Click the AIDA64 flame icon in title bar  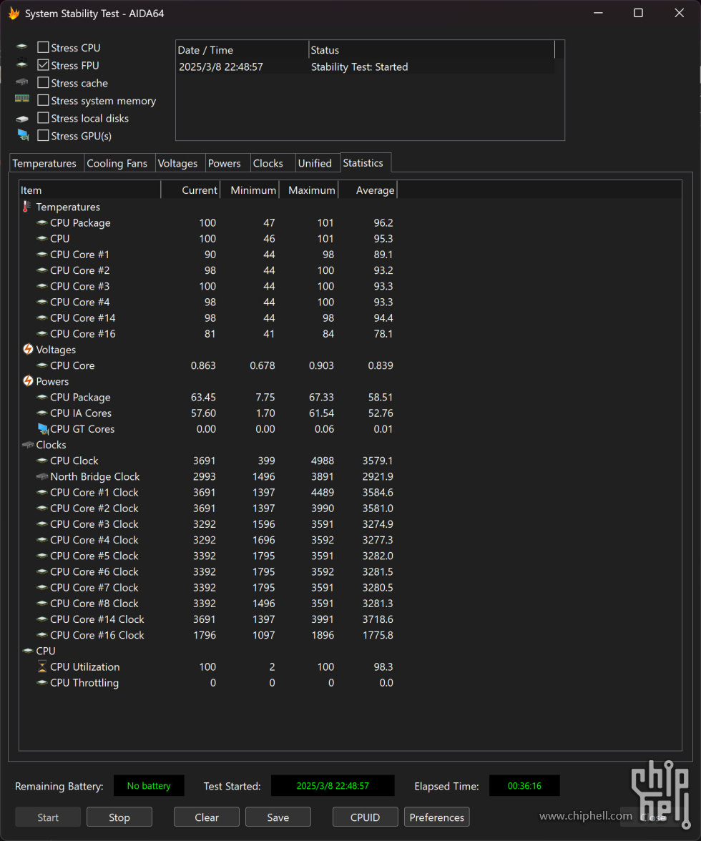[14, 14]
